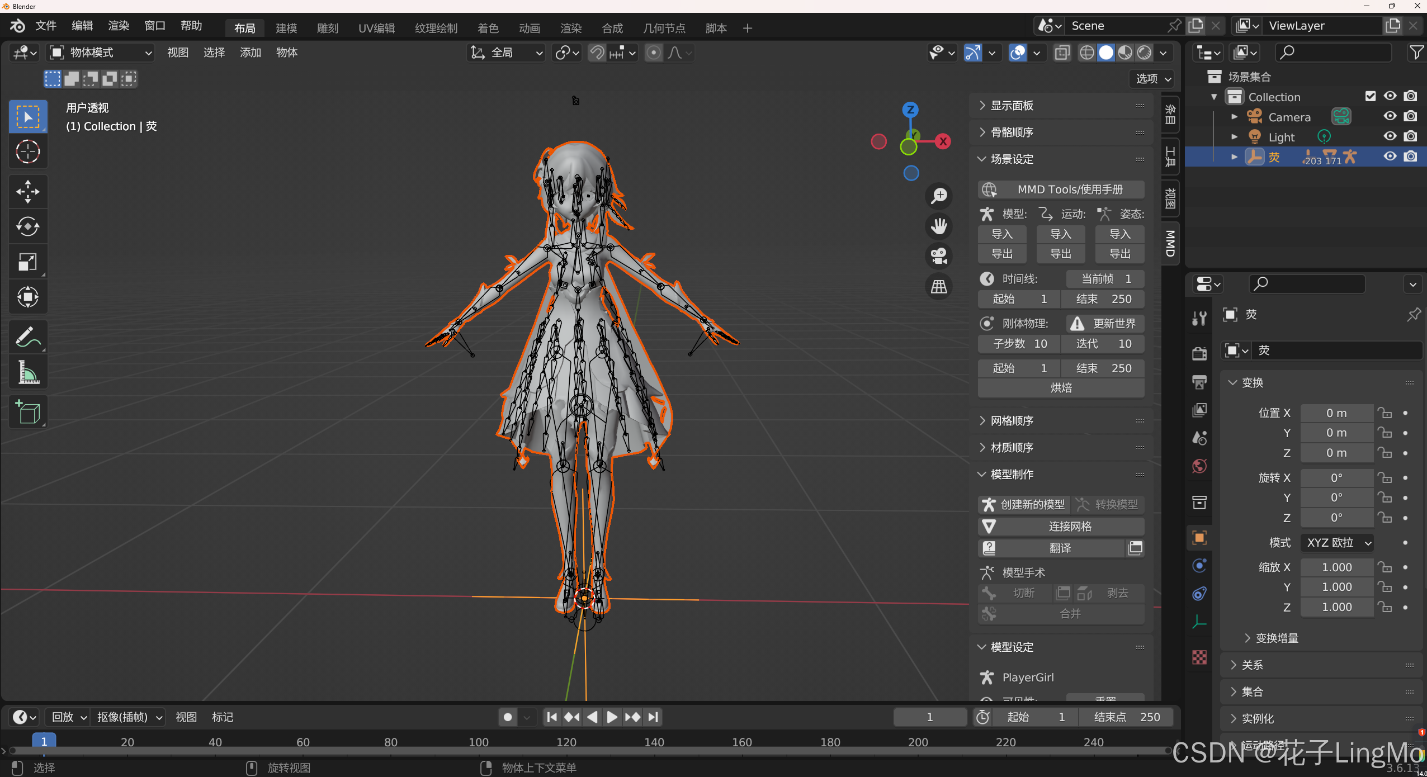Switch to the UV编辑 workspace tab

point(376,28)
